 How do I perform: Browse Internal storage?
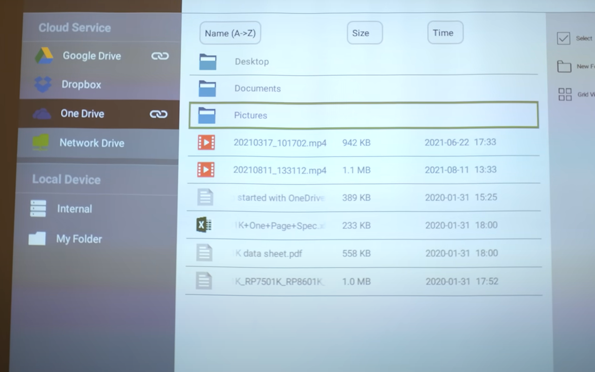tap(74, 209)
